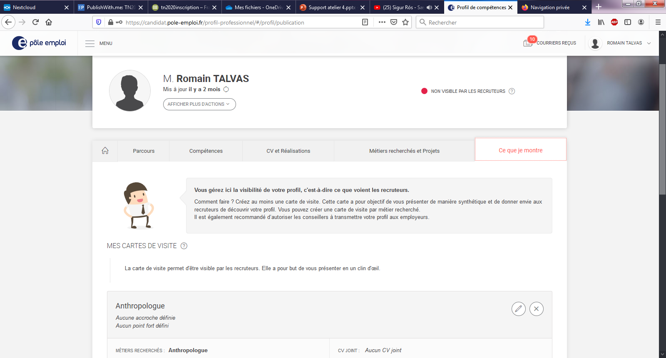Open the profile home tab icon
666x358 pixels.
[105, 151]
